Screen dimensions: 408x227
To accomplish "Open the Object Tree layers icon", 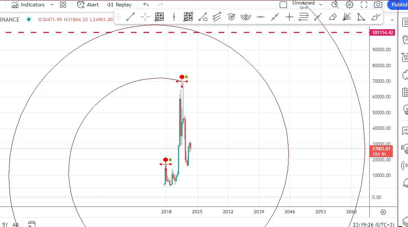I will (x=405, y=222).
